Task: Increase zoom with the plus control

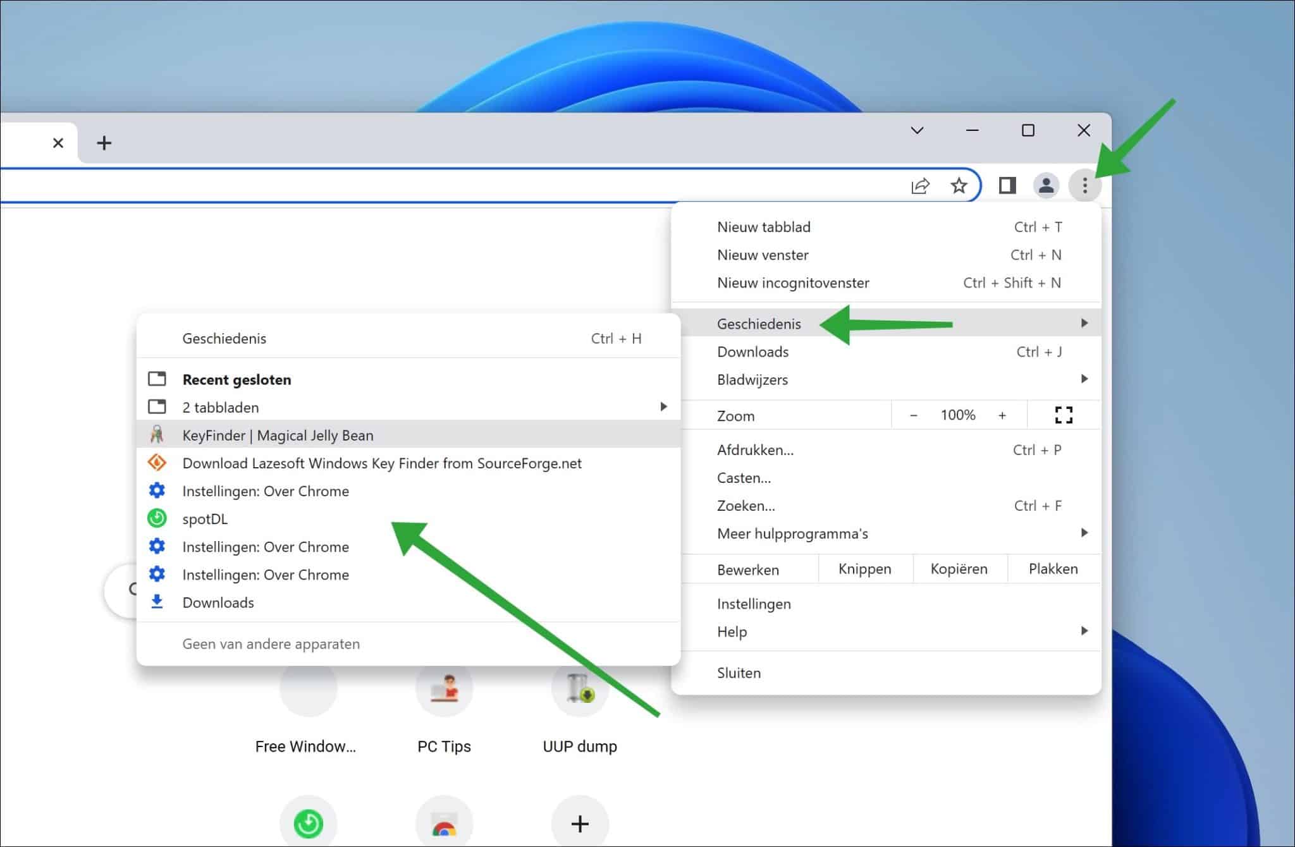Action: tap(1003, 415)
